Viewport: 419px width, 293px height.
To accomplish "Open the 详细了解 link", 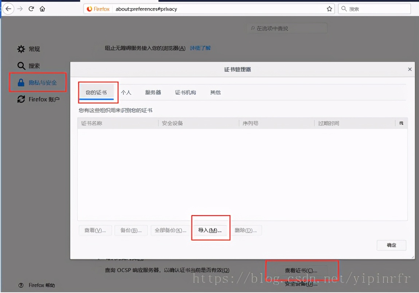I will [200, 48].
